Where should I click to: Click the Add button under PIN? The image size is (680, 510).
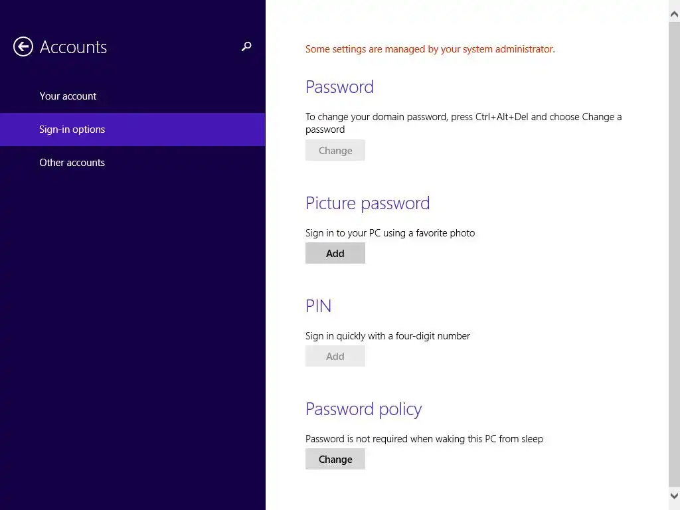335,357
